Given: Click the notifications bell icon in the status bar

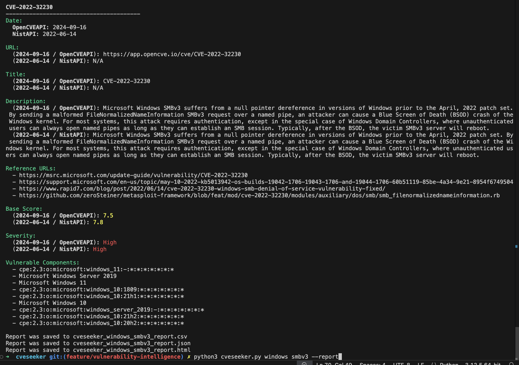Looking at the screenshot, I should pos(511,363).
